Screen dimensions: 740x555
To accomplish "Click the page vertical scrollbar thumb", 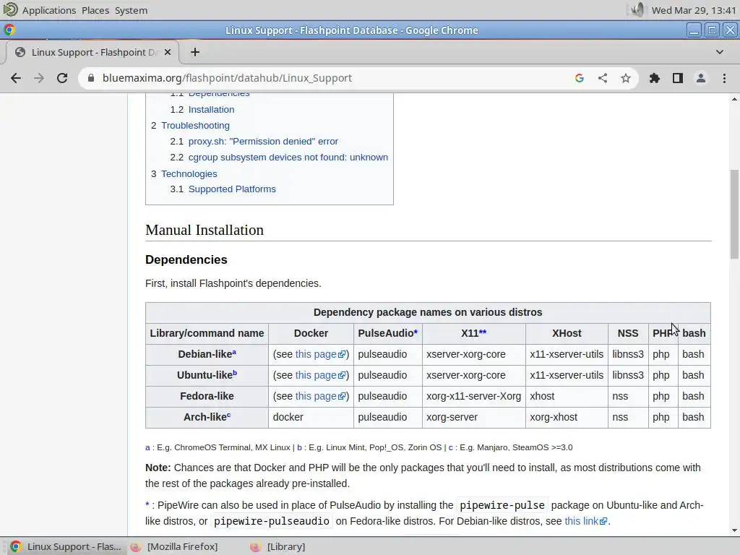I will [734, 214].
